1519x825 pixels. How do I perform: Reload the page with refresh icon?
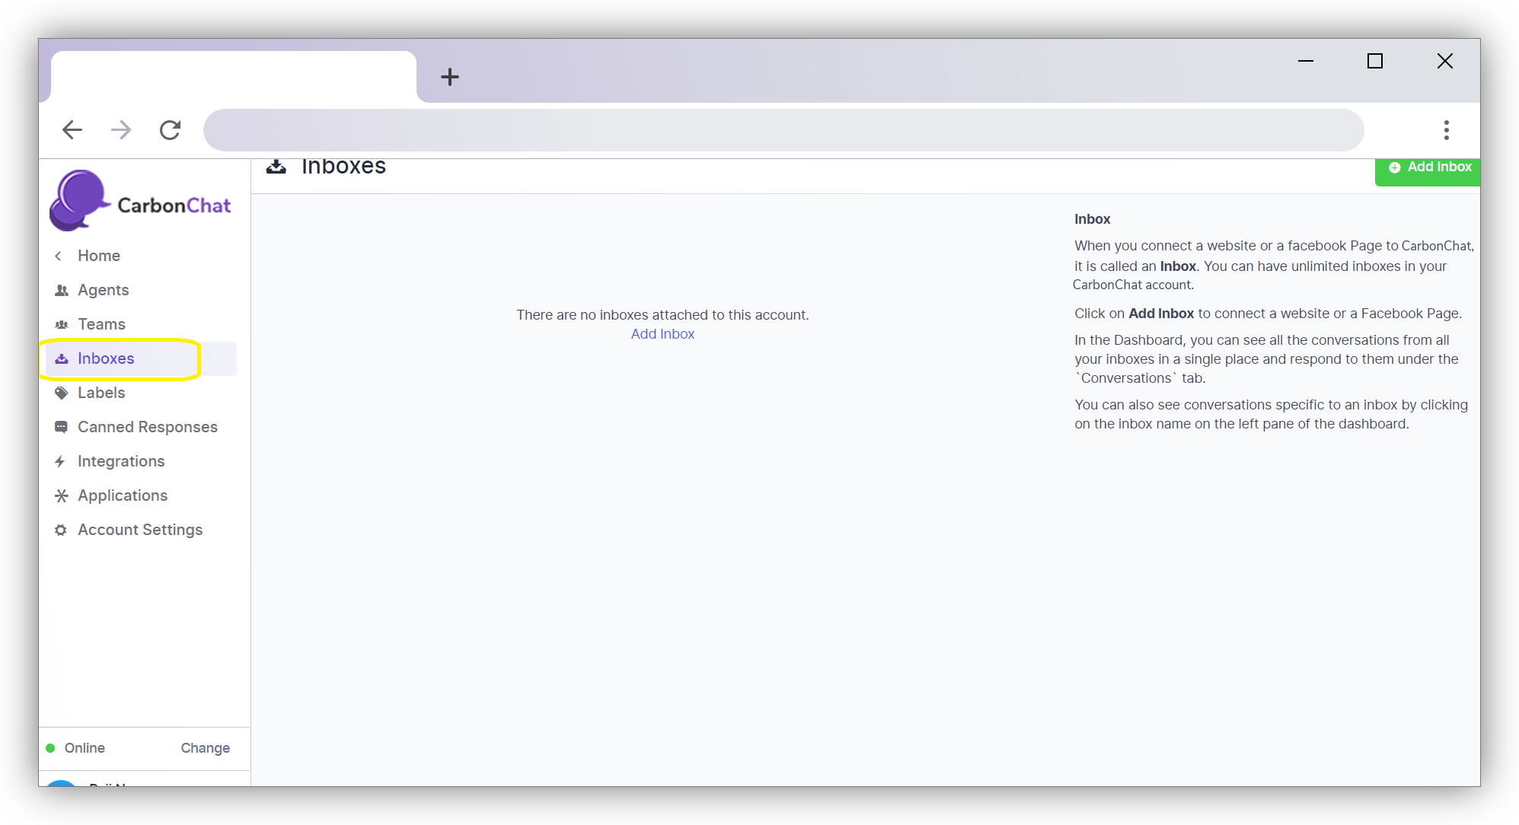[170, 130]
